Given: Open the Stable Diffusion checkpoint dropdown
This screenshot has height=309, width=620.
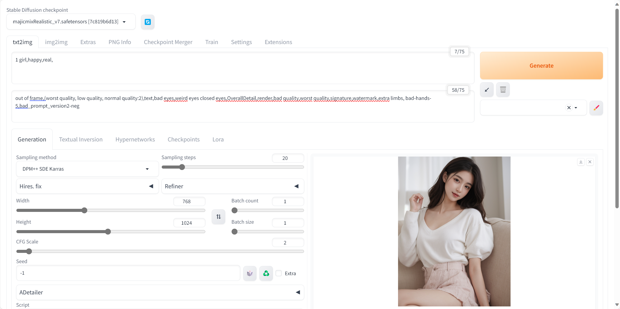Looking at the screenshot, I should [71, 22].
